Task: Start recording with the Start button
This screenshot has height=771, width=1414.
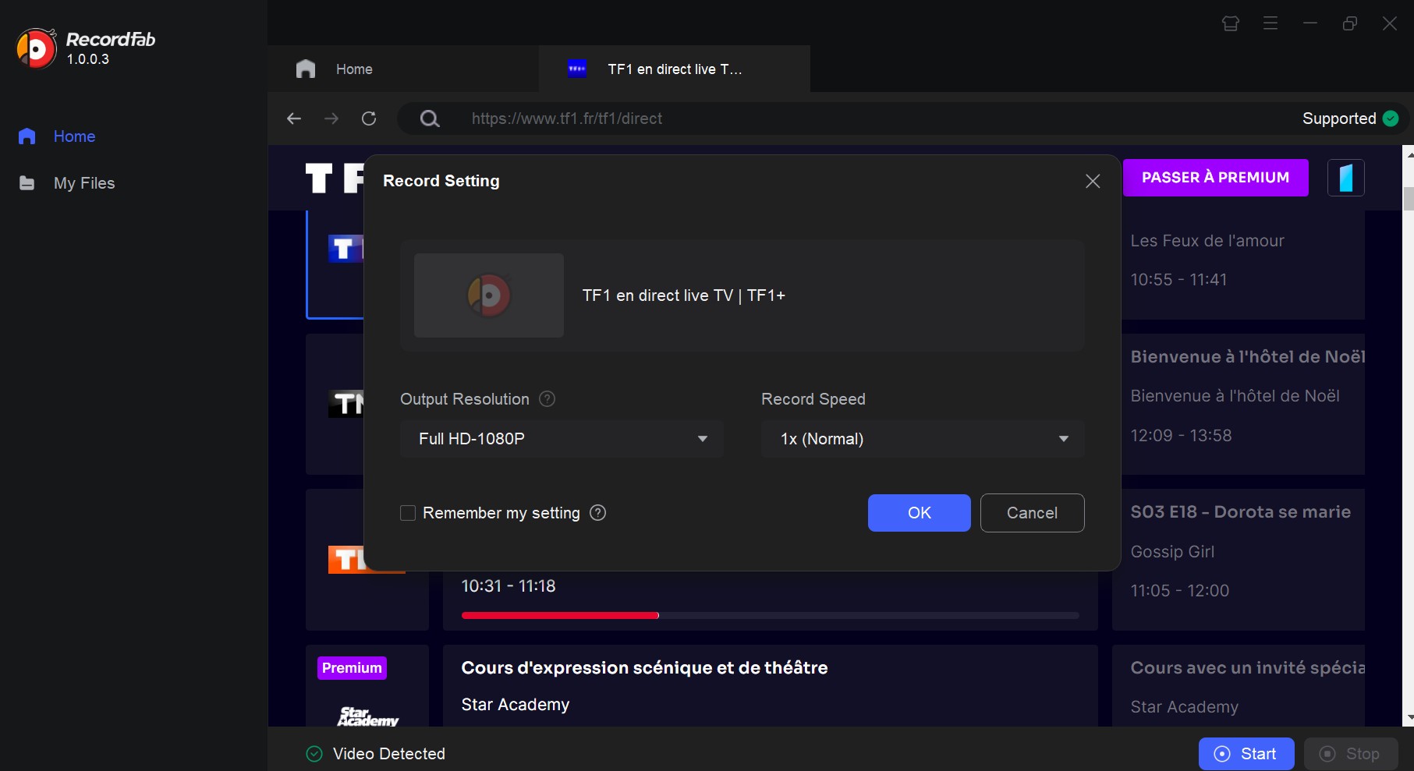Action: click(x=1246, y=754)
